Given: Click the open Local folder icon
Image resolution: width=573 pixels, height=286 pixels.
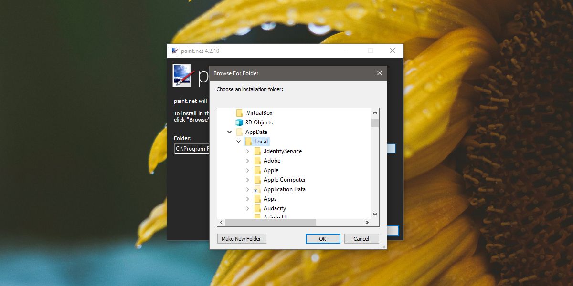Looking at the screenshot, I should point(249,141).
